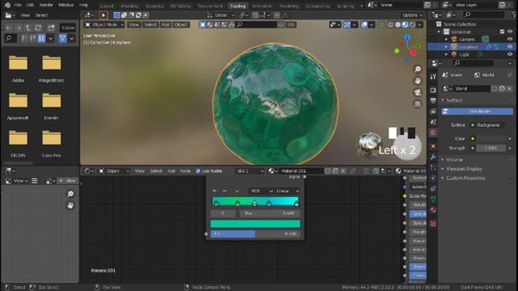Image resolution: width=518 pixels, height=291 pixels.
Task: Open the Edit menu
Action: pos(30,5)
